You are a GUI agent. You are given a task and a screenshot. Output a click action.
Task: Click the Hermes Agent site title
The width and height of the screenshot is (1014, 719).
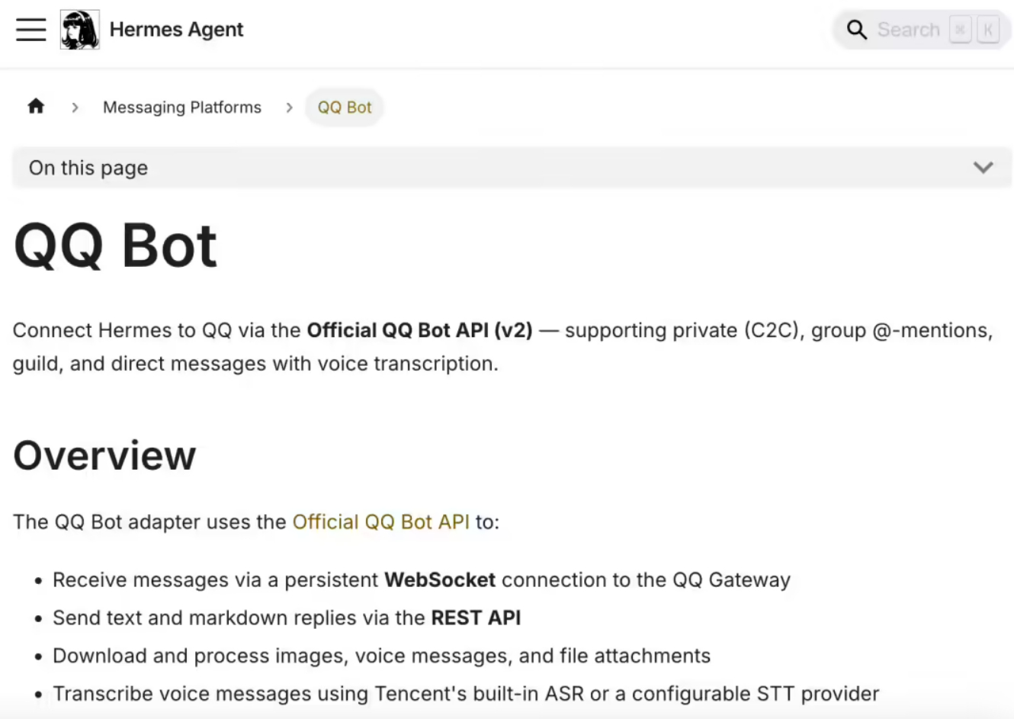(176, 30)
